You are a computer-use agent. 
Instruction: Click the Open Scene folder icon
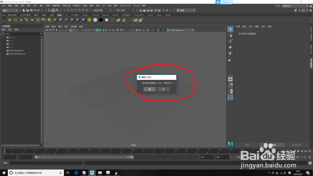(x=28, y=10)
